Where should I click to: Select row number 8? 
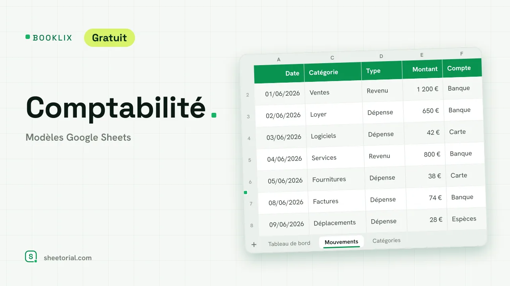coord(251,226)
